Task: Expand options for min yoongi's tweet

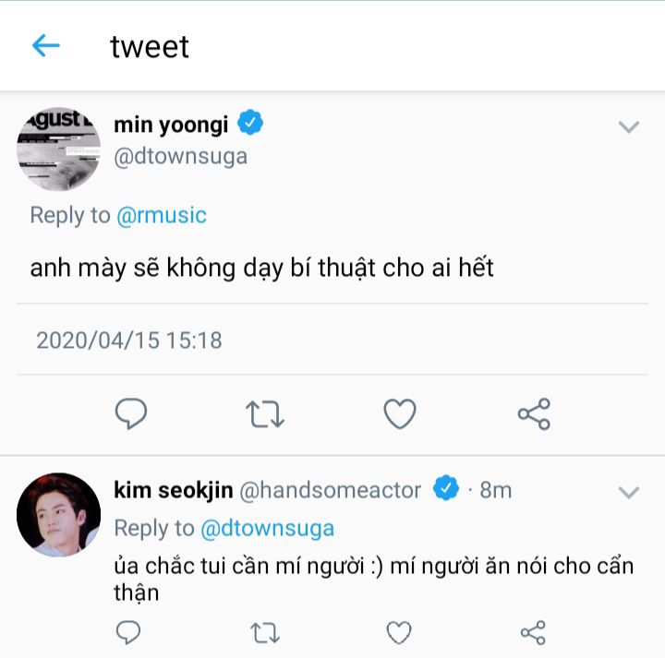Action: pyautogui.click(x=628, y=127)
